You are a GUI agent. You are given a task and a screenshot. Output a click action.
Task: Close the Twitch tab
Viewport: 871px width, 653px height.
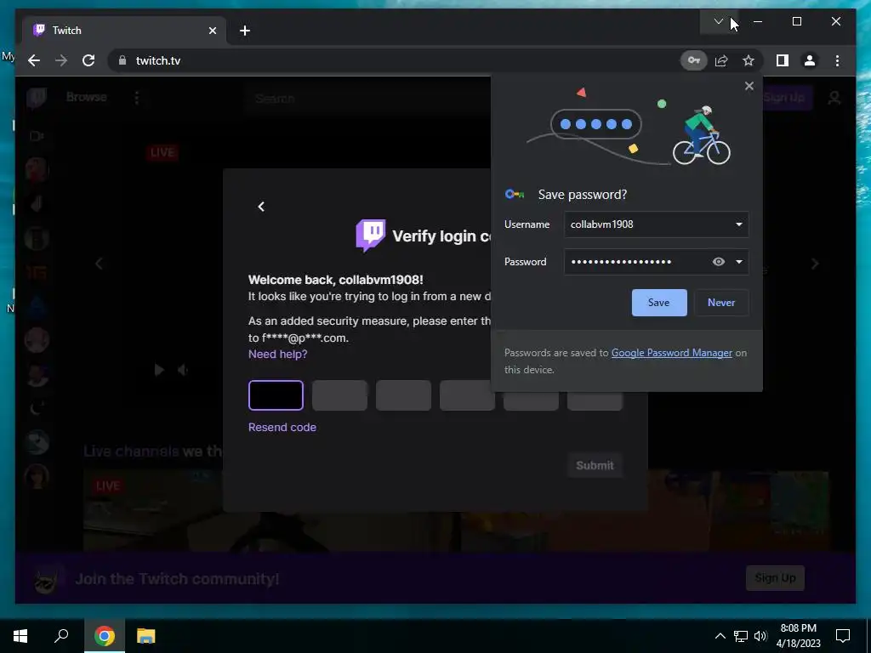[x=212, y=31]
